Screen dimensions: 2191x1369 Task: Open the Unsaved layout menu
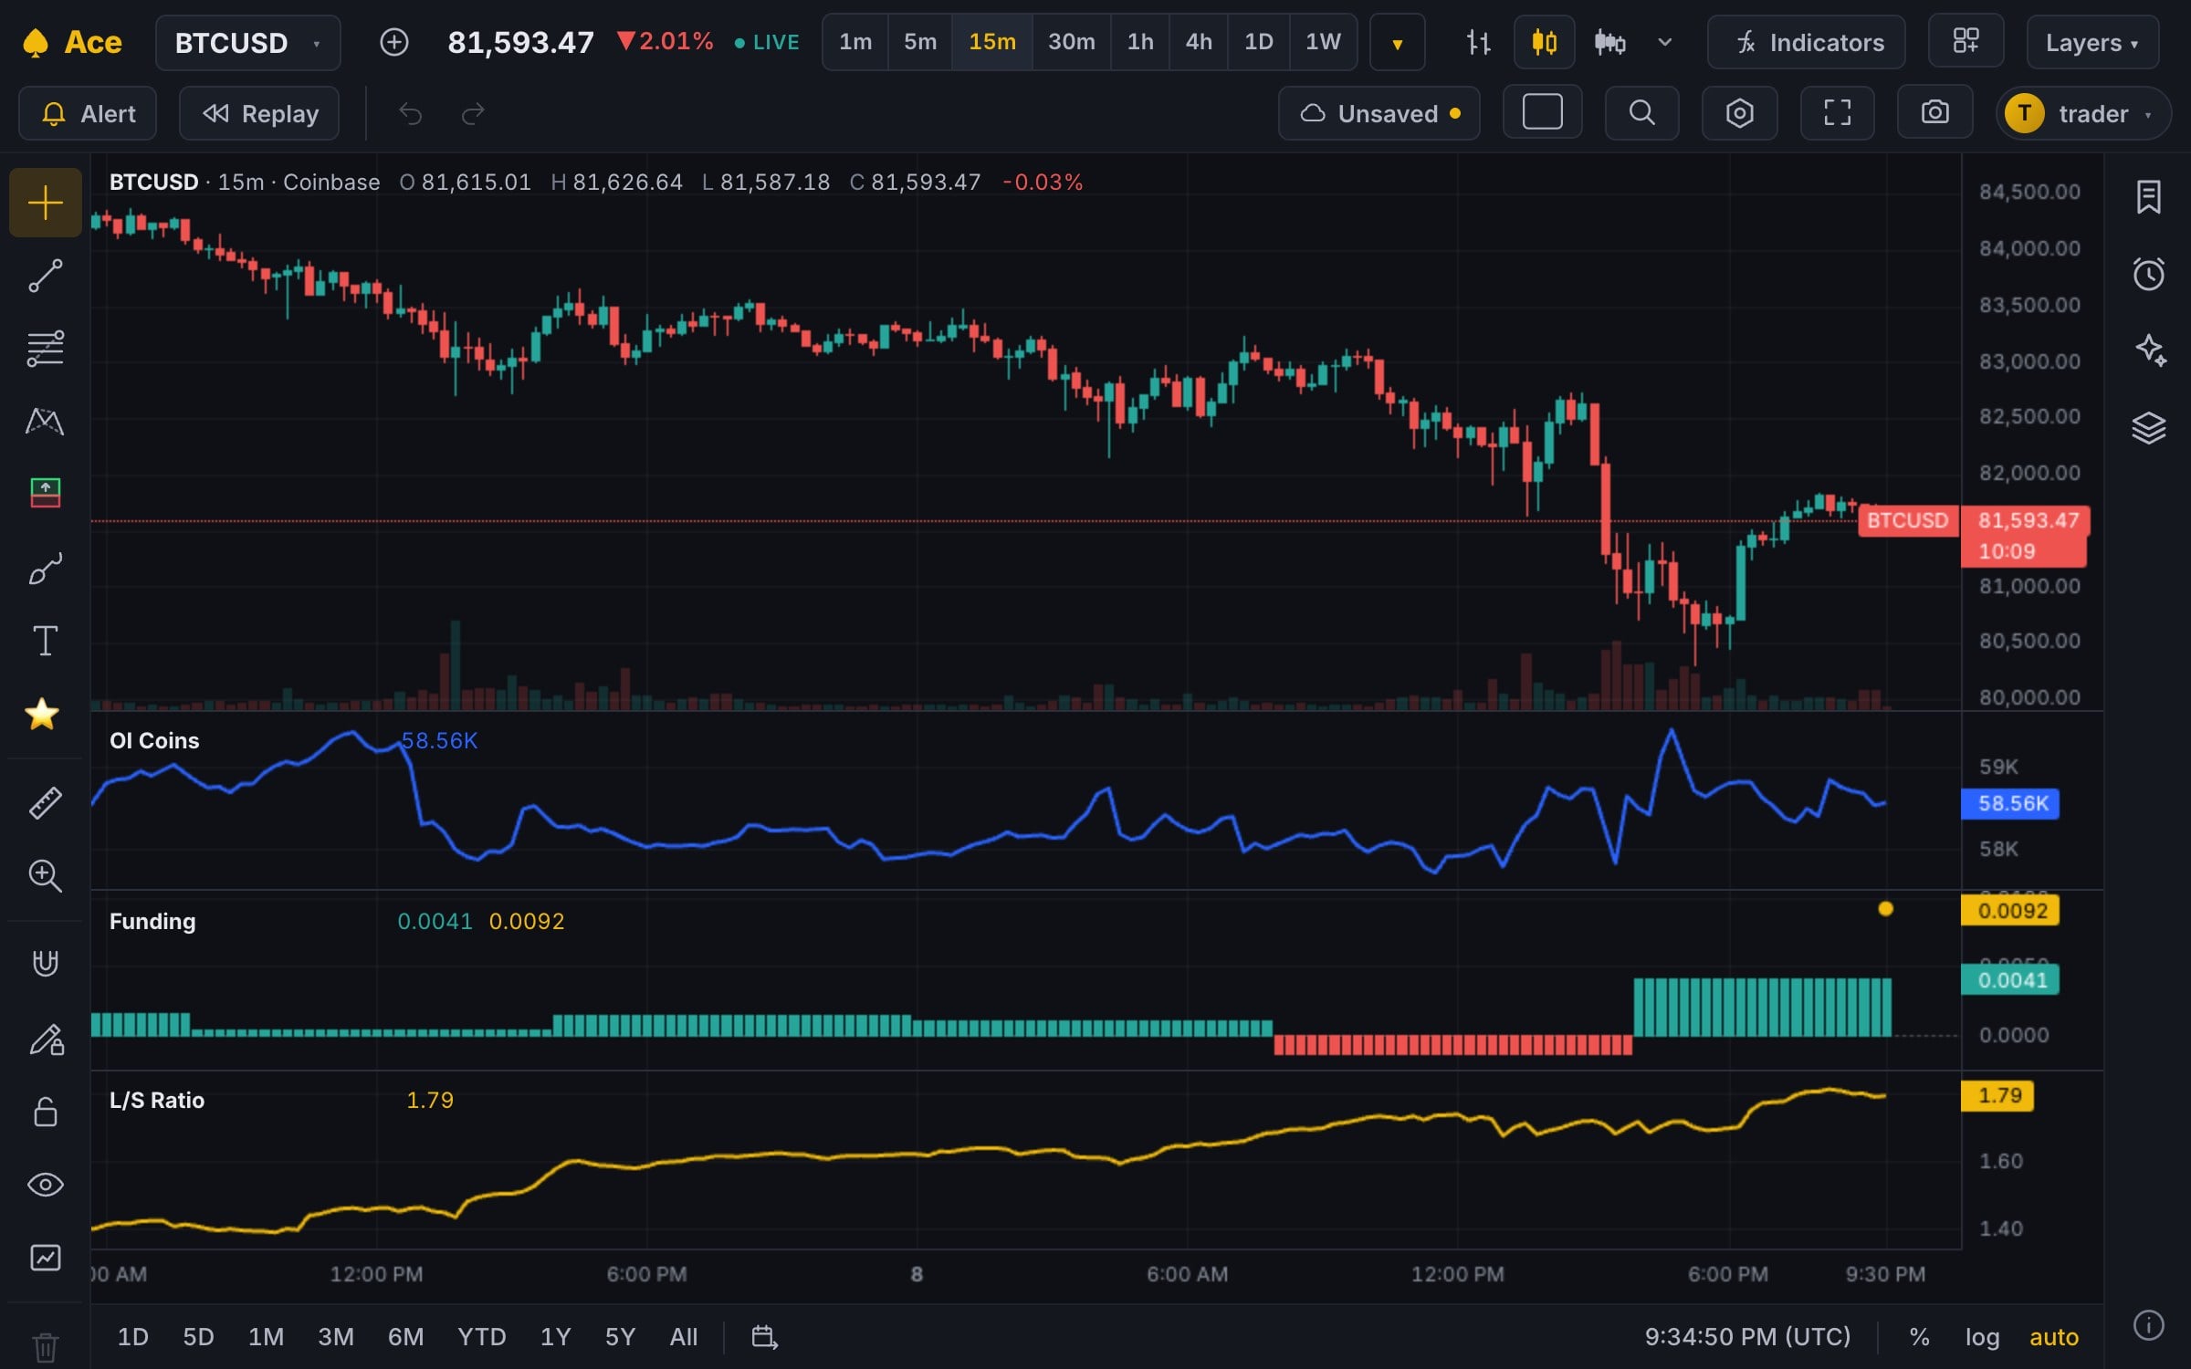pyautogui.click(x=1379, y=113)
